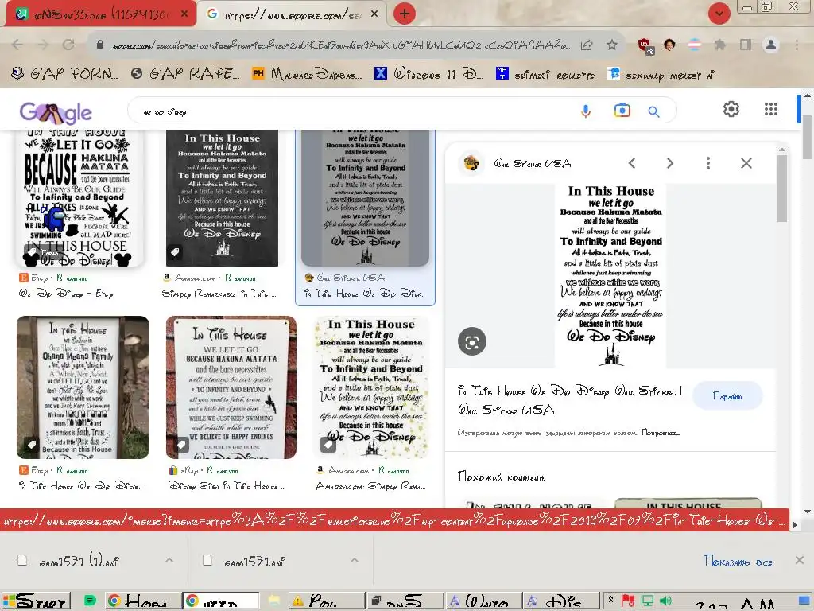Start voice search with the microphone

point(586,111)
